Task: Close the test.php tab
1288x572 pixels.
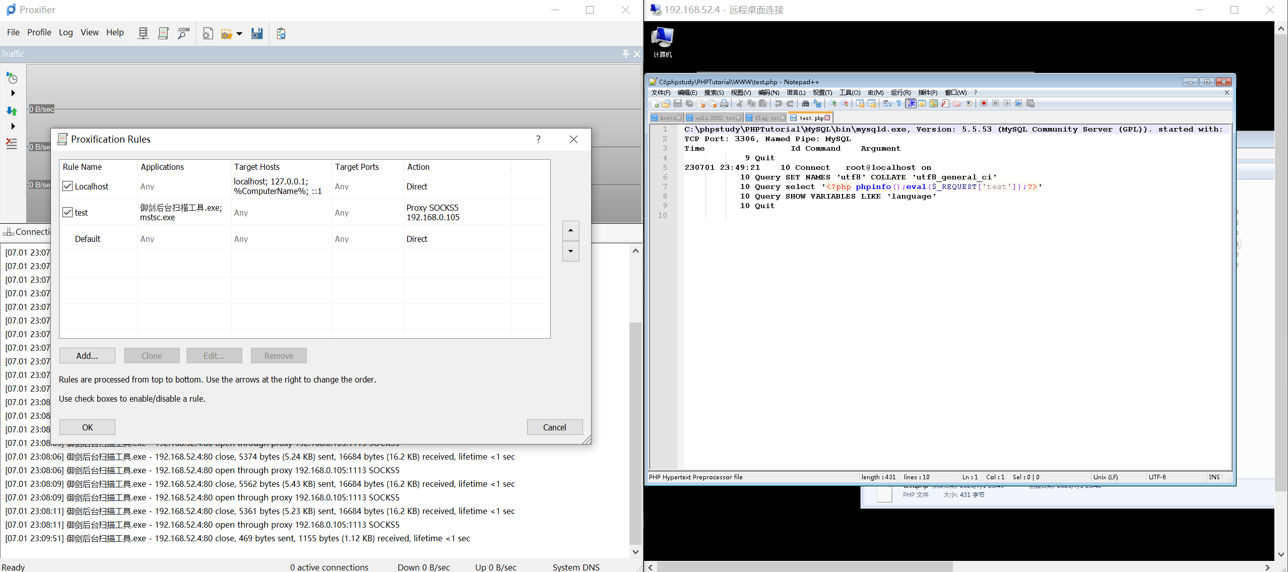Action: 827,118
